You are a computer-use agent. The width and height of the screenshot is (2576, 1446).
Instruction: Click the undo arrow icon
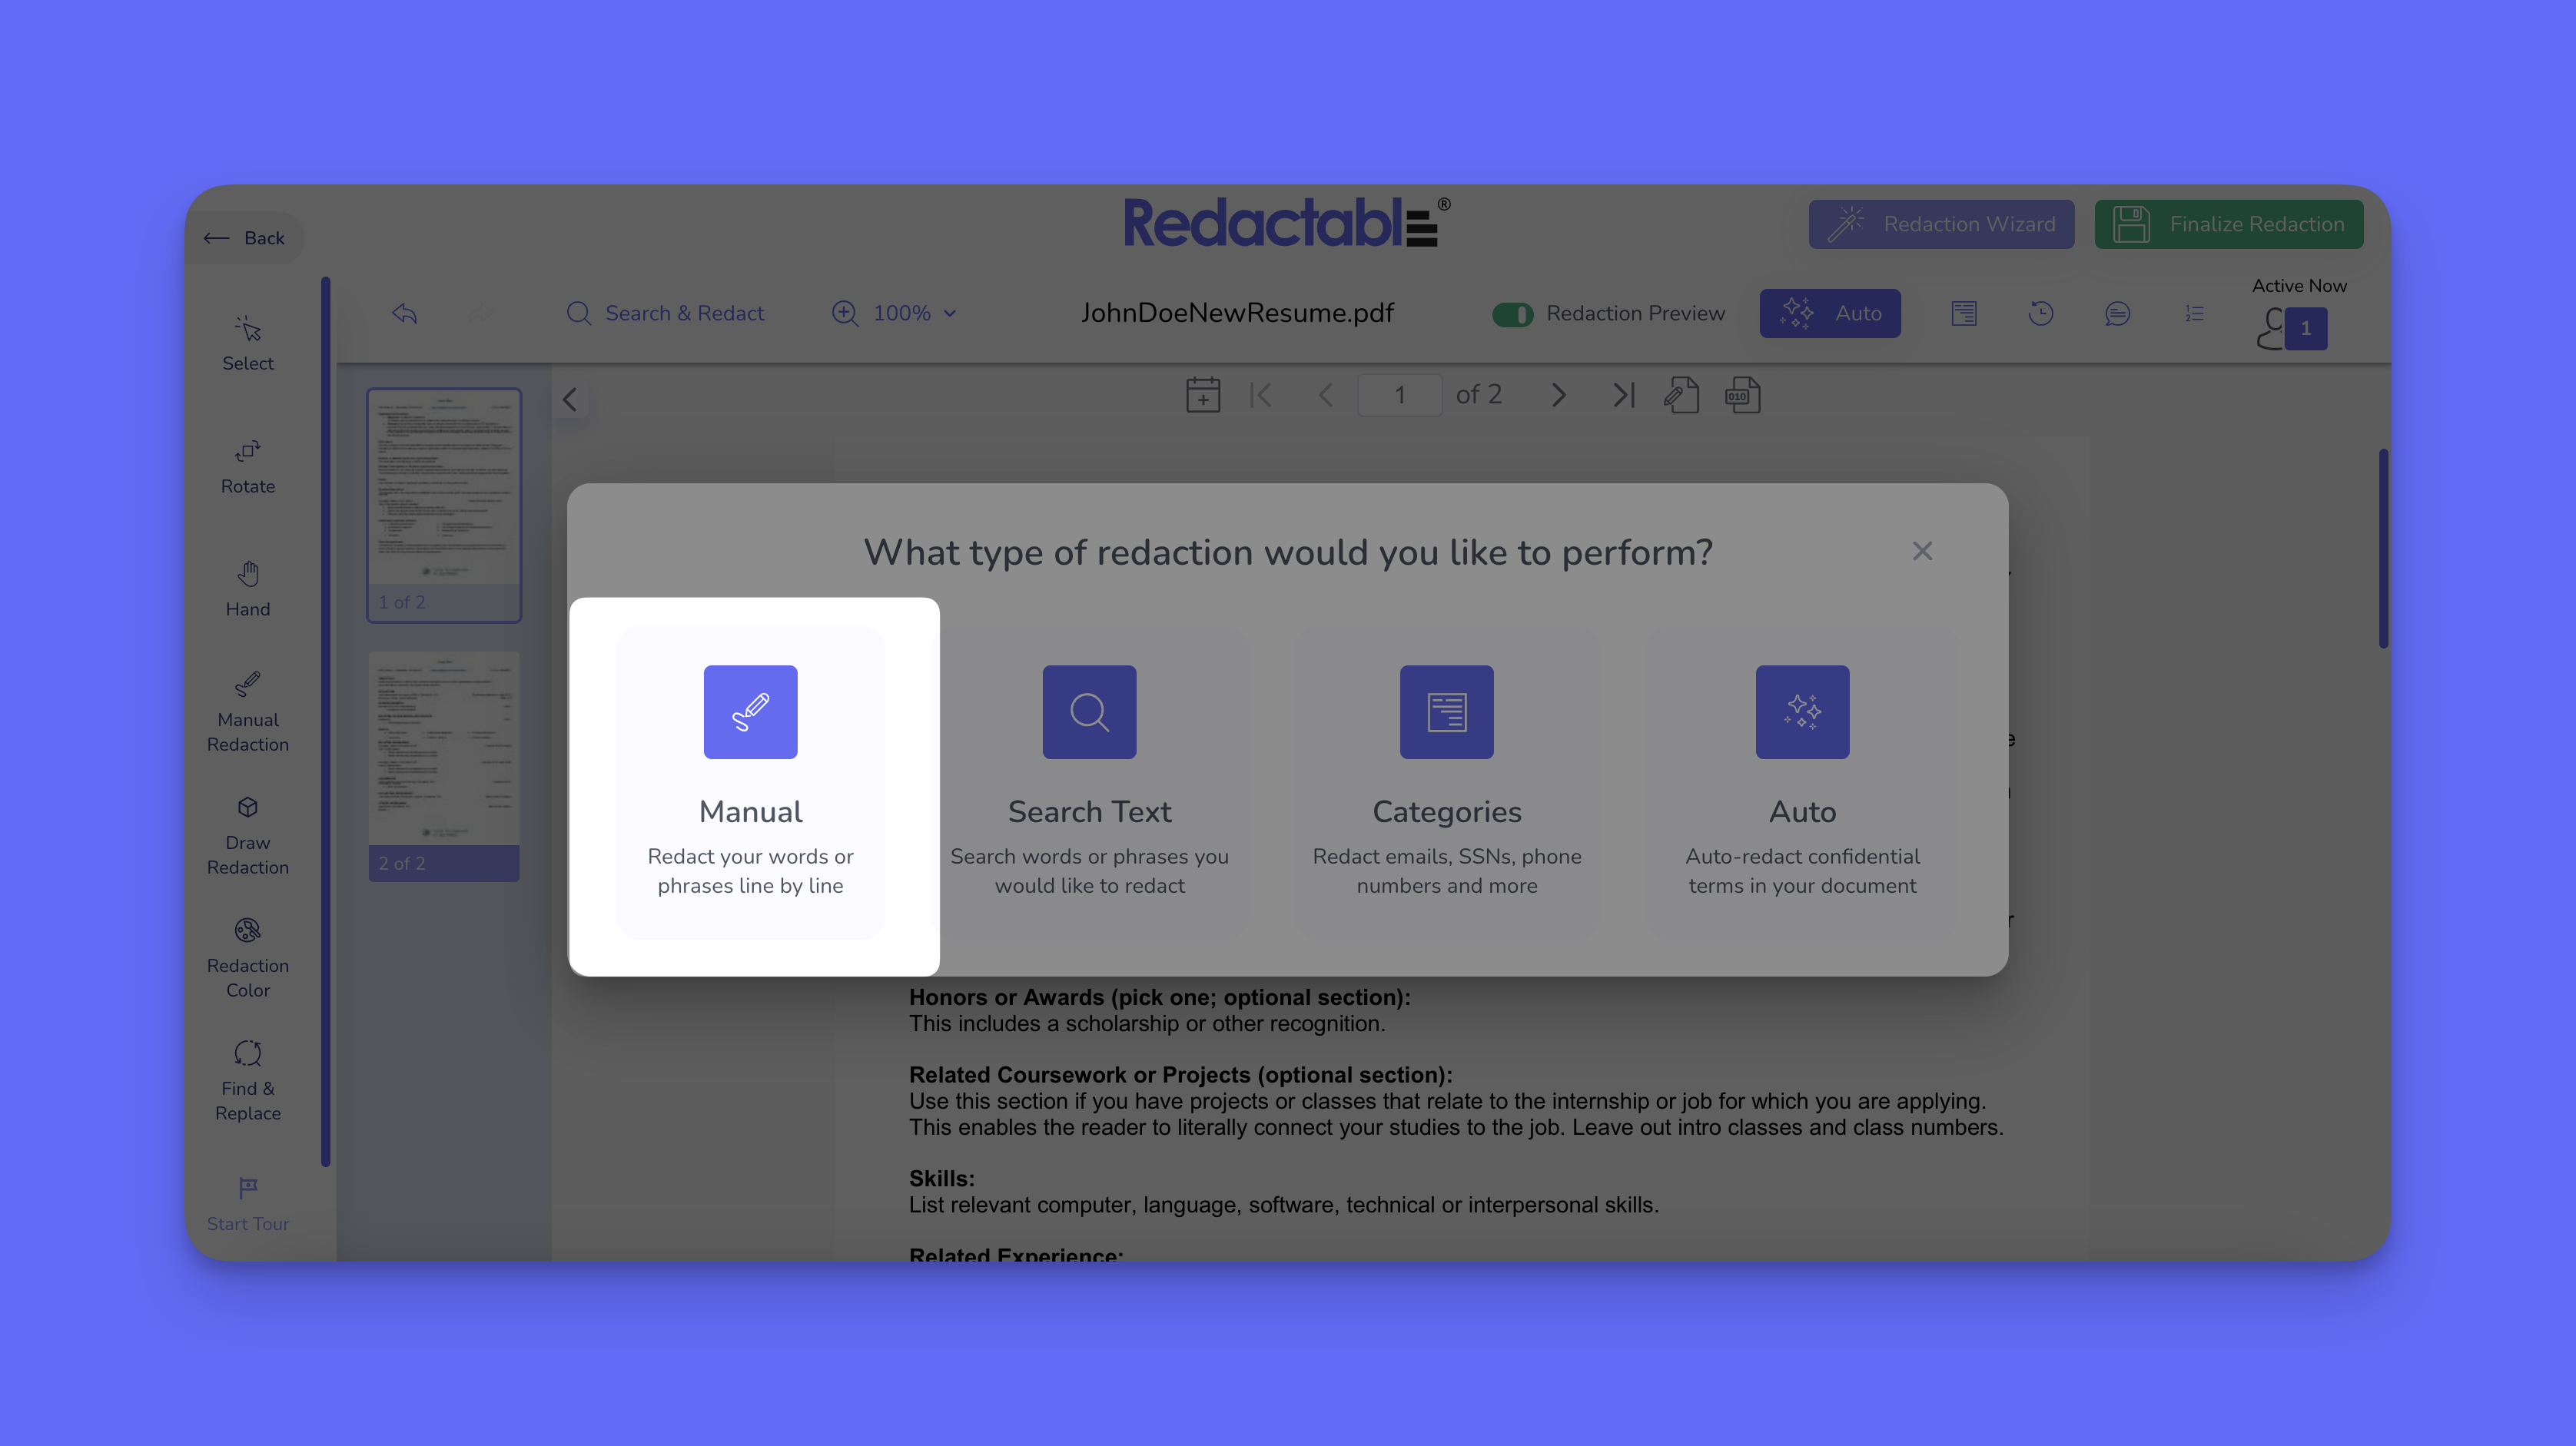click(x=404, y=313)
